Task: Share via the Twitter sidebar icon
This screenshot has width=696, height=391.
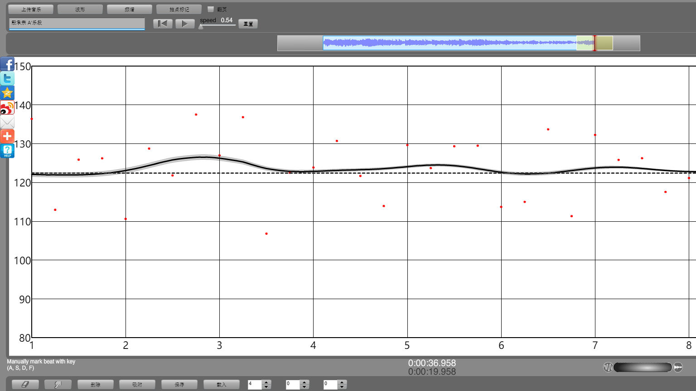Action: [7, 78]
